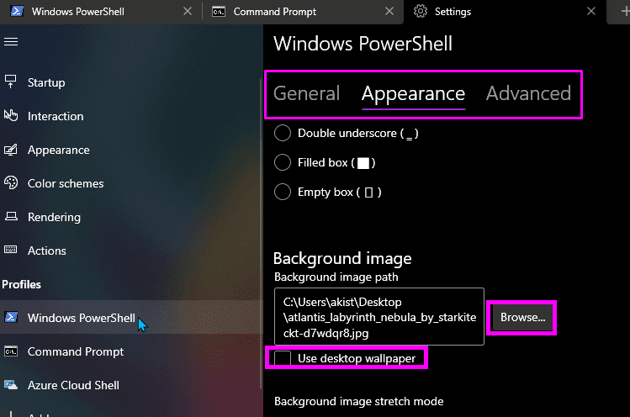Click the Windows PowerShell page title
Screen dimensions: 630x417
(x=363, y=44)
